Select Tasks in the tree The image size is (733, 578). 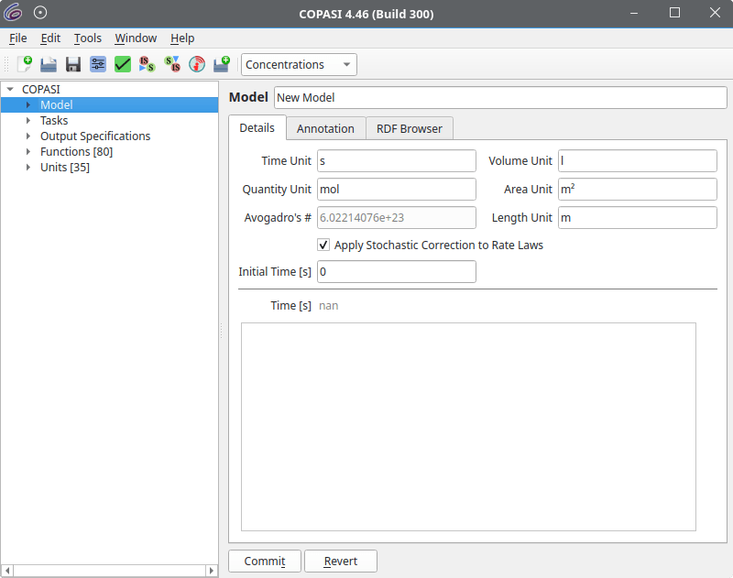click(54, 121)
